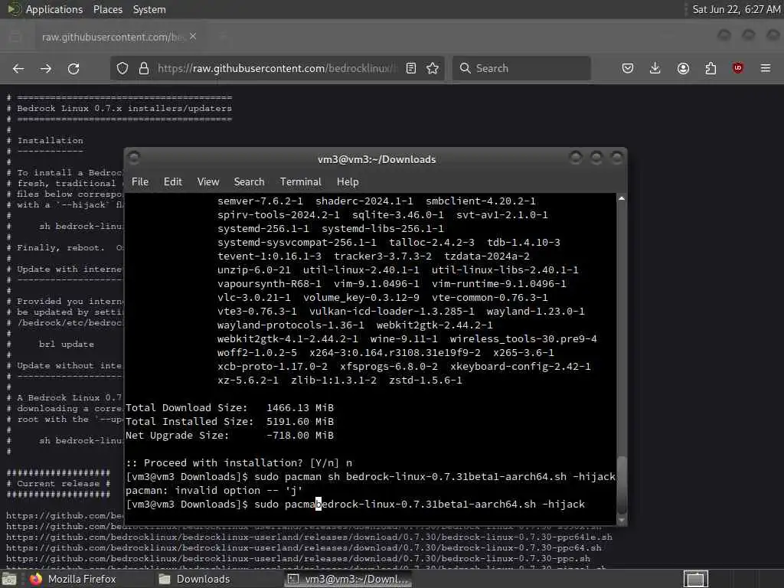Open the Places panel menu
The height and width of the screenshot is (588, 784).
point(108,9)
